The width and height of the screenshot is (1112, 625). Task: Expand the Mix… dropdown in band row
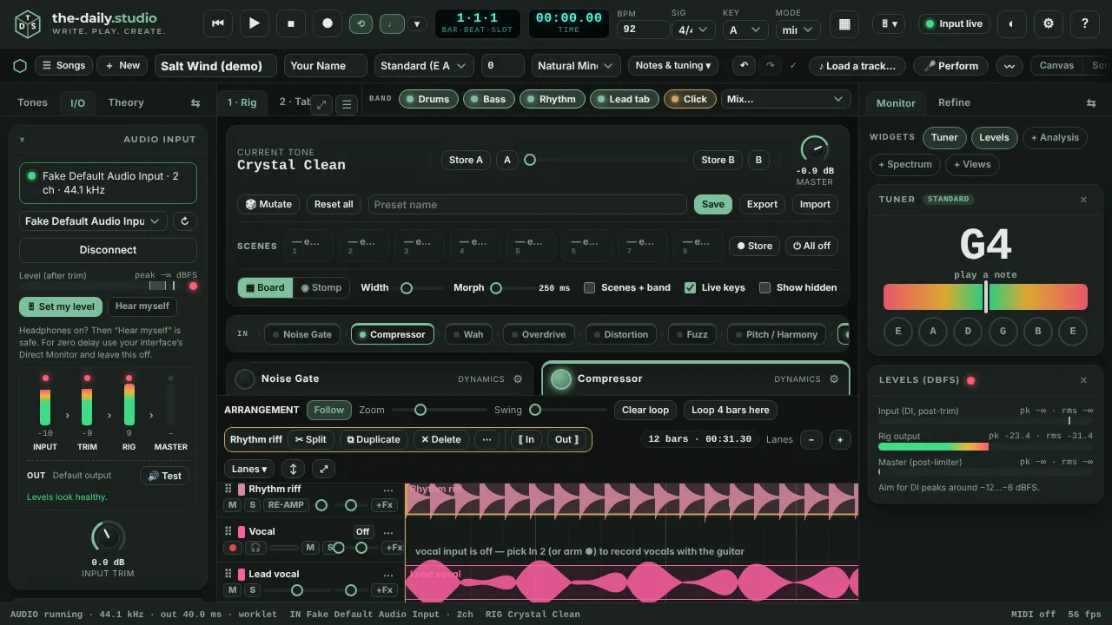coord(785,99)
